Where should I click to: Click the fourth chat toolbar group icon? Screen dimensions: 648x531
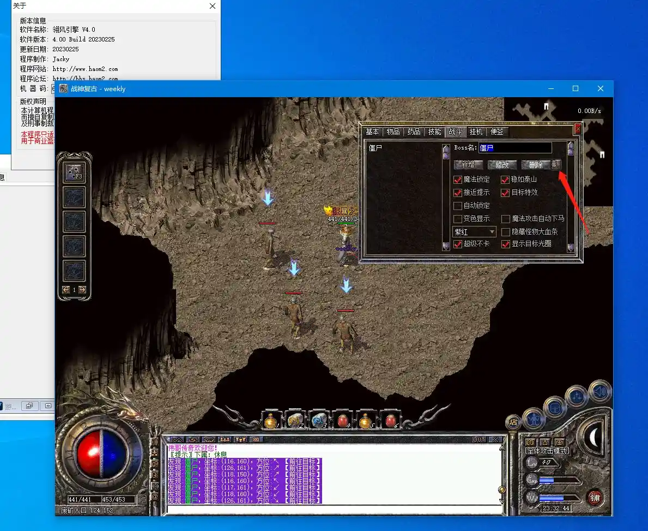[225, 439]
